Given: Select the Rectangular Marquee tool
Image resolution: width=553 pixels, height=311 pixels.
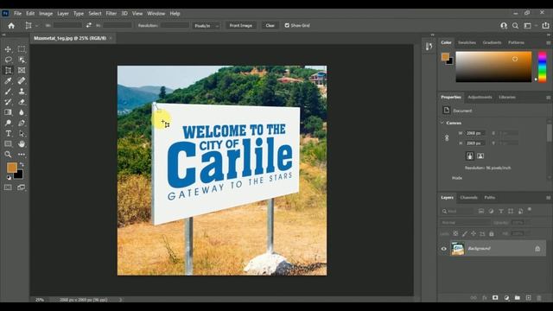Looking at the screenshot, I should click(x=22, y=49).
